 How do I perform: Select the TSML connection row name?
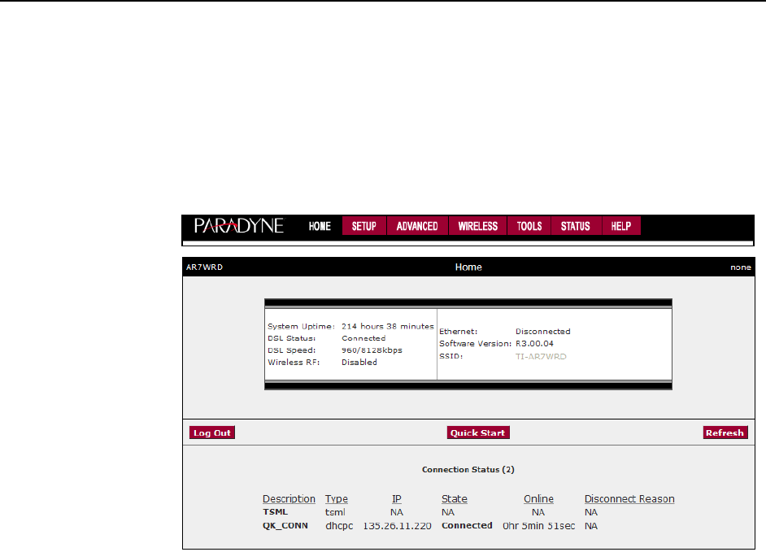275,512
